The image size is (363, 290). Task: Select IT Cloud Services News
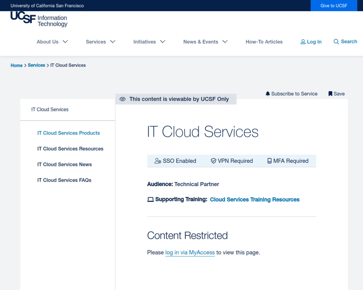pos(65,165)
